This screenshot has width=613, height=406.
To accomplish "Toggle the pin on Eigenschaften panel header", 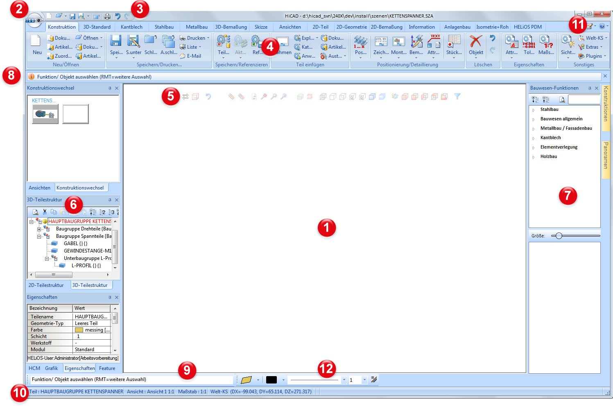I will coord(110,297).
